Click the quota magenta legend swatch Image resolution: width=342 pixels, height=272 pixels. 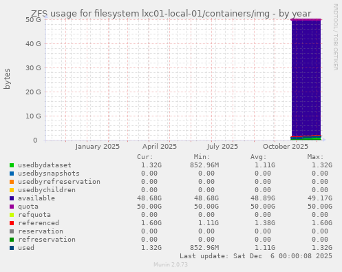coord(12,207)
